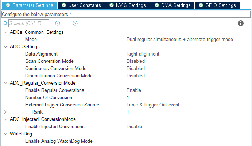Screen dimensions: 252x146
Task: Click the Parameter Settings green check icon
Action: pyautogui.click(x=8, y=5)
